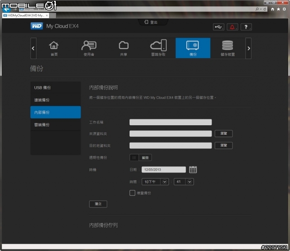Screen dimensions: 290x251
Task: Open the 儲存裝置 storage section
Action: pos(227,48)
